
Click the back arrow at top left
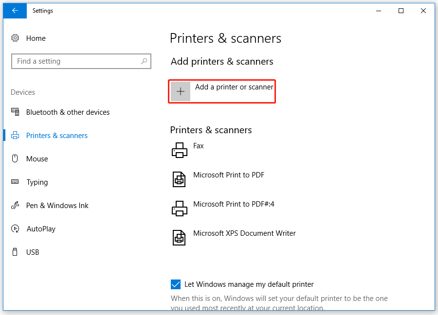[x=15, y=10]
